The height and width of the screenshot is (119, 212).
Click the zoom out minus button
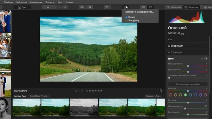(x=60, y=7)
